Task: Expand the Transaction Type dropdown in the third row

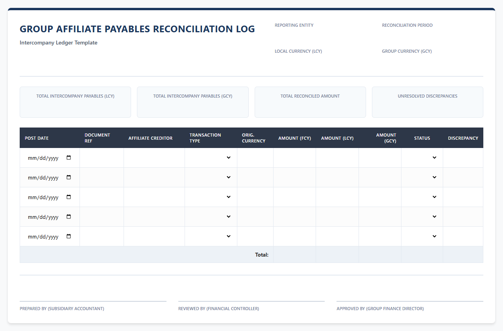Action: tap(211, 197)
